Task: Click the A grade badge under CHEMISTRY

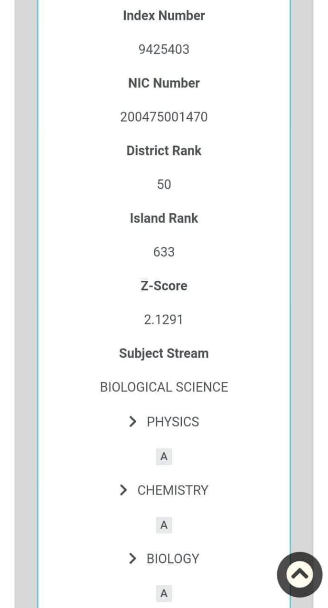Action: click(164, 525)
